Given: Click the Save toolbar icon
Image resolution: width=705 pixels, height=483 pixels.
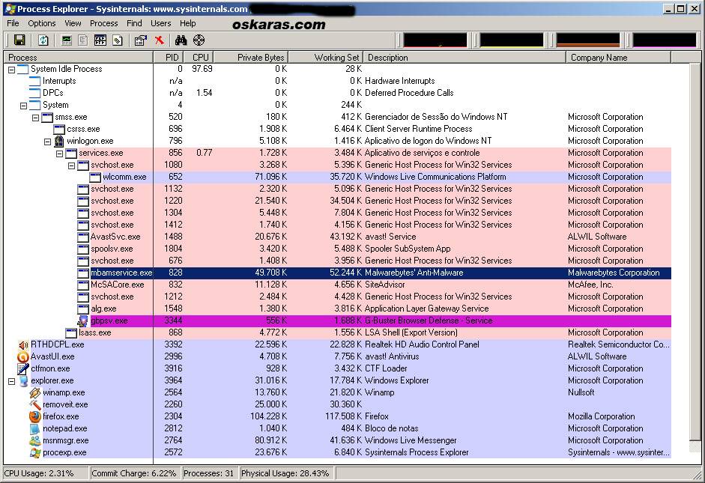Looking at the screenshot, I should pyautogui.click(x=19, y=40).
